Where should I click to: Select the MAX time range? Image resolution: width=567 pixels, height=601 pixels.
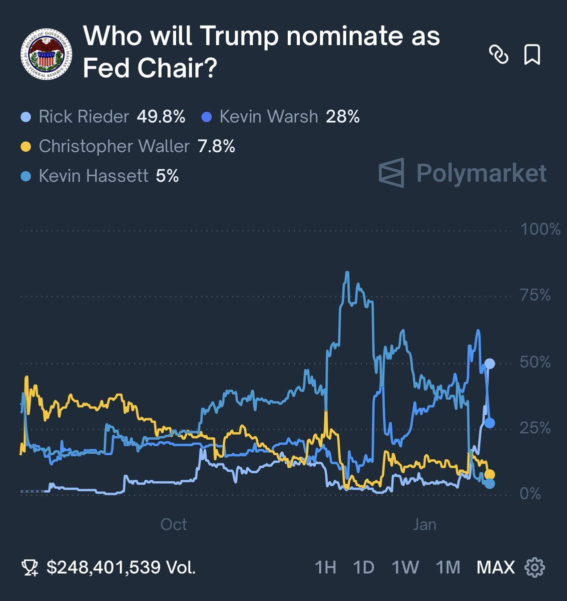pos(495,567)
